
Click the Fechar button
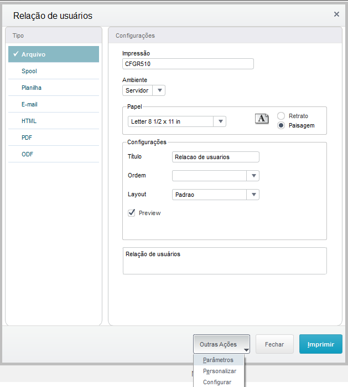tap(274, 344)
